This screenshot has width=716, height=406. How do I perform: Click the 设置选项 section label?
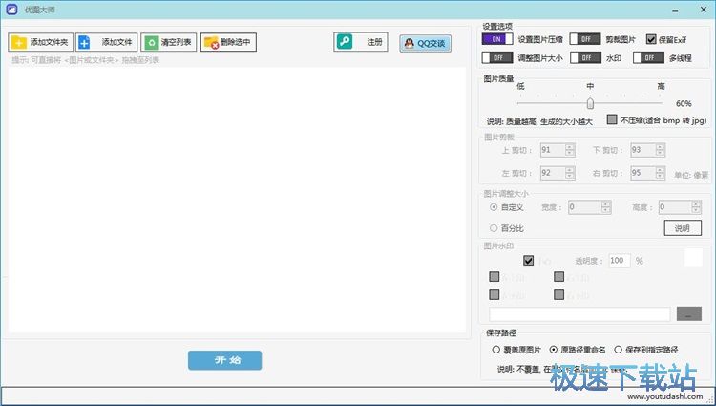[497, 27]
